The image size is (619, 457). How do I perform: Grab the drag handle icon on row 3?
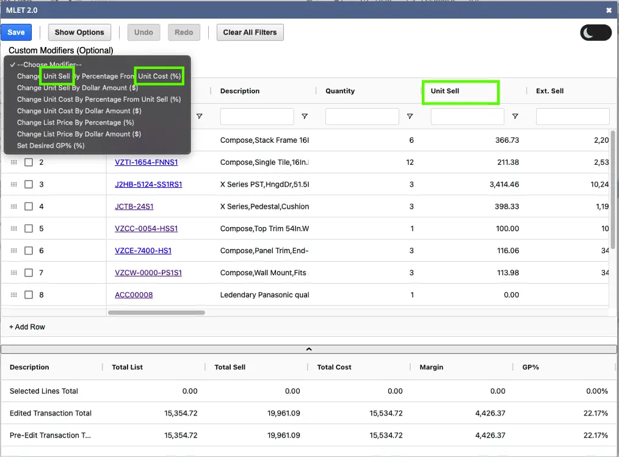tap(14, 184)
